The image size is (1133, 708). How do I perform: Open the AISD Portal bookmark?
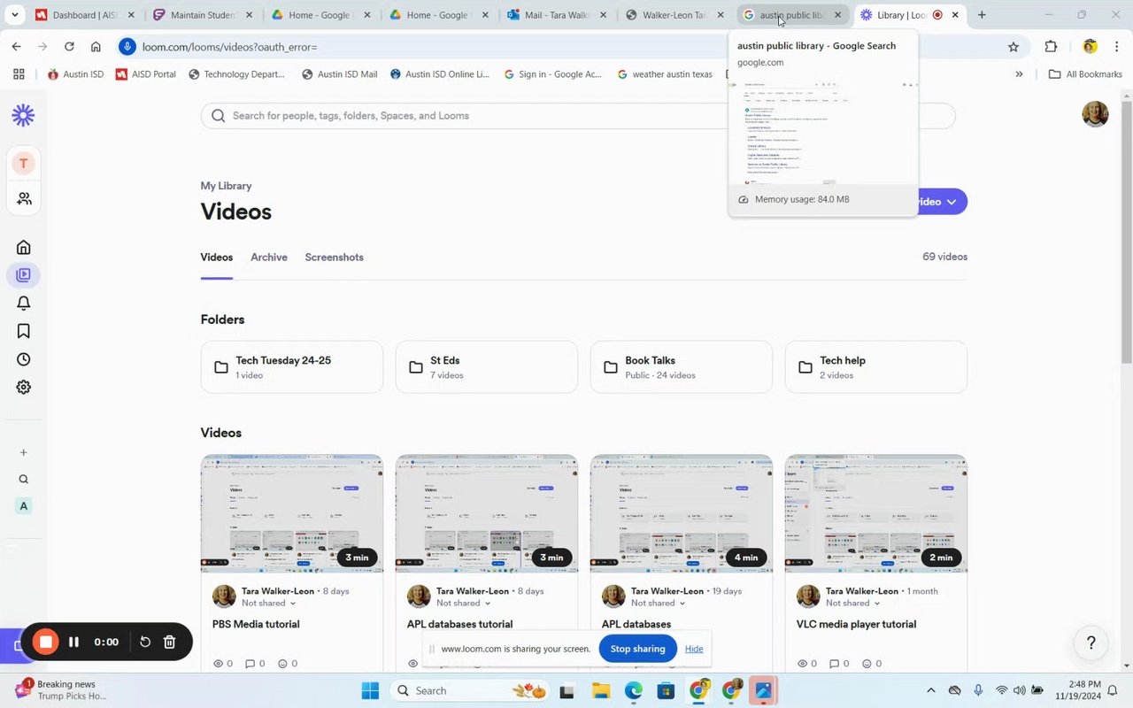(145, 74)
